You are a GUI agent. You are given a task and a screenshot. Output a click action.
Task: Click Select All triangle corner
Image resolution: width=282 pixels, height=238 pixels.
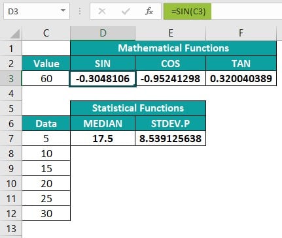click(x=15, y=34)
